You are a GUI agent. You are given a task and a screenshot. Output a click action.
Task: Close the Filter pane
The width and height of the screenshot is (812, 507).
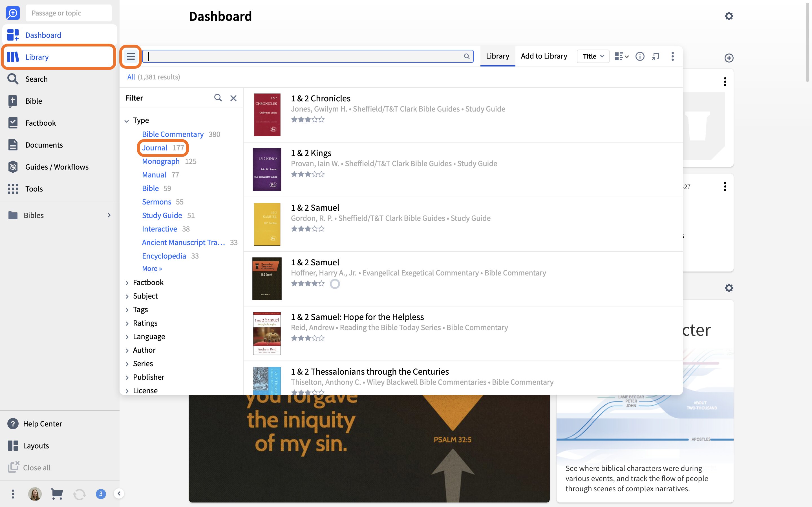(233, 98)
